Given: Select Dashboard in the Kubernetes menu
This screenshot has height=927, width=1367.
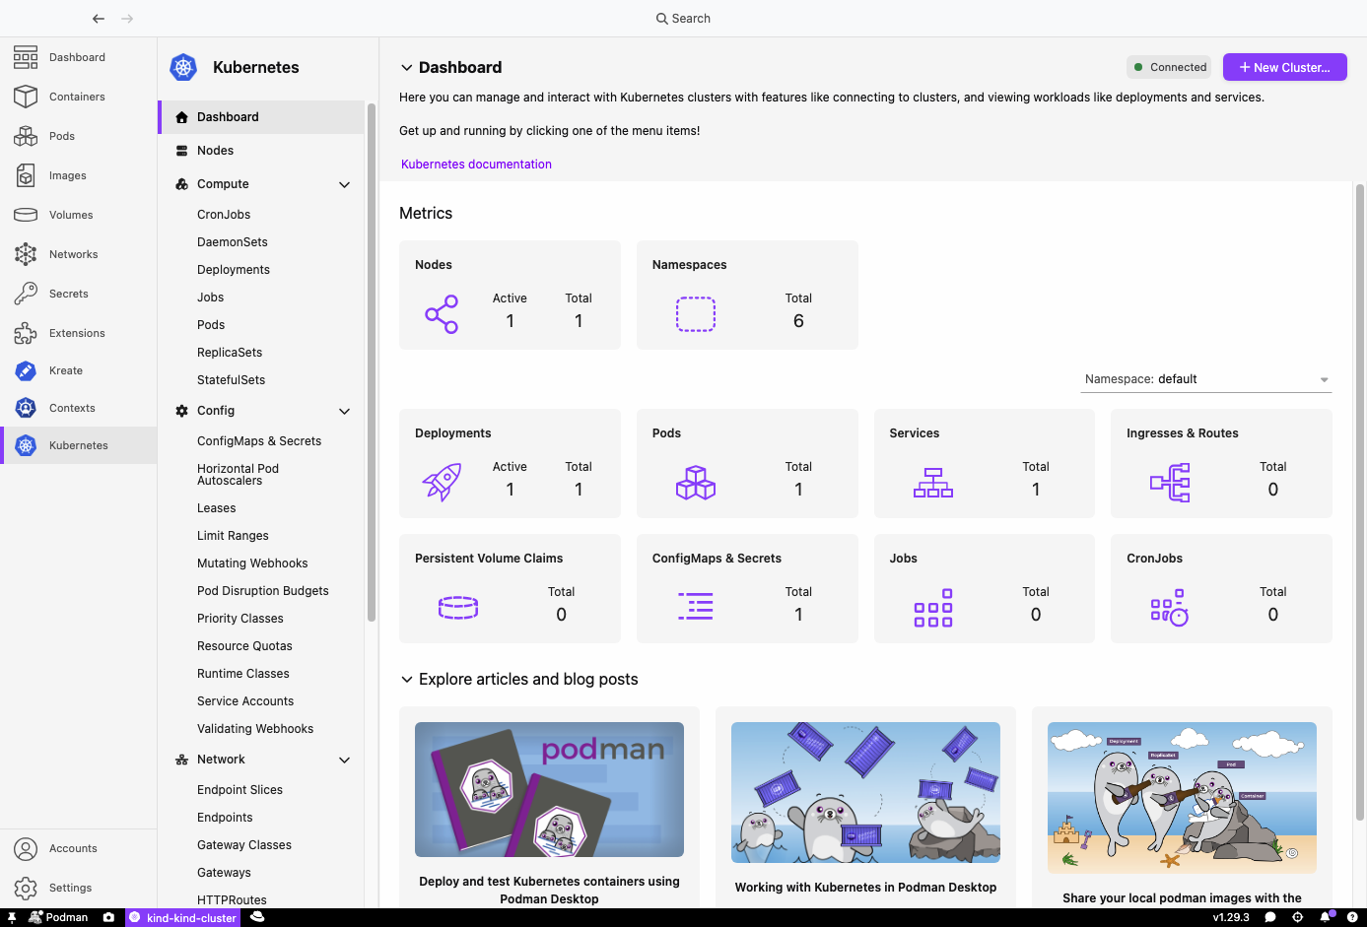Looking at the screenshot, I should point(260,116).
